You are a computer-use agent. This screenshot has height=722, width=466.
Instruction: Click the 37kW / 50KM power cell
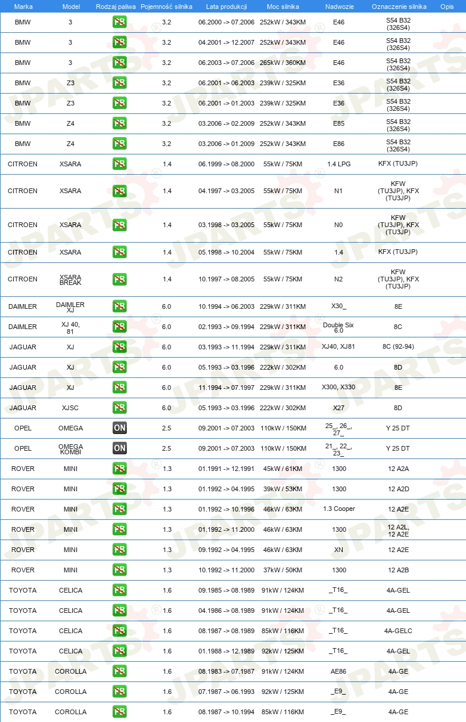283,571
